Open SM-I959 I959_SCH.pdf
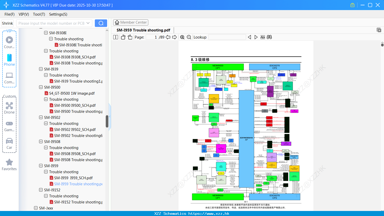Viewport: 384px width, 216px height. 71,178
